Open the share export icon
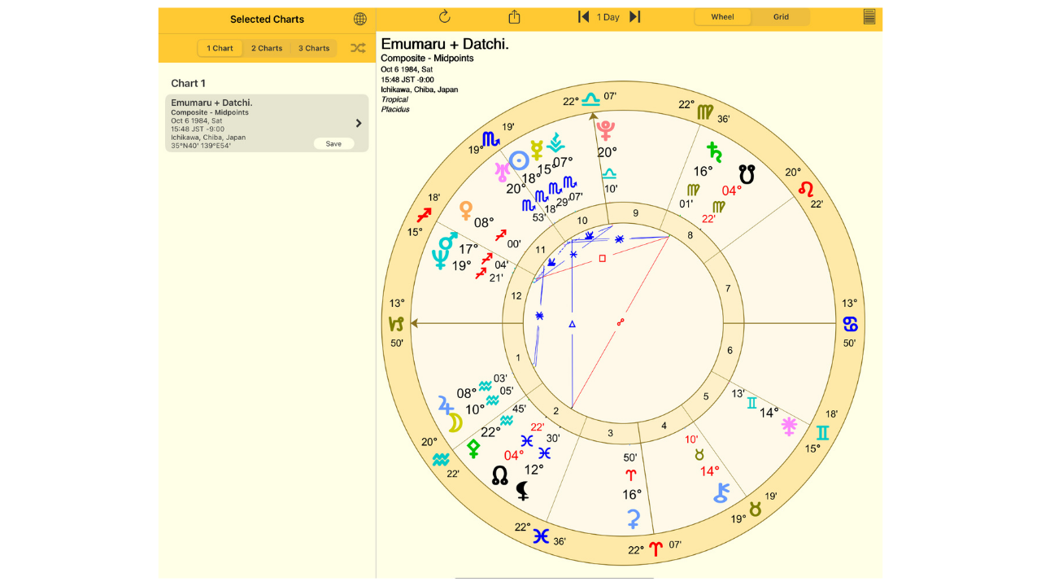The height and width of the screenshot is (586, 1041). click(514, 17)
